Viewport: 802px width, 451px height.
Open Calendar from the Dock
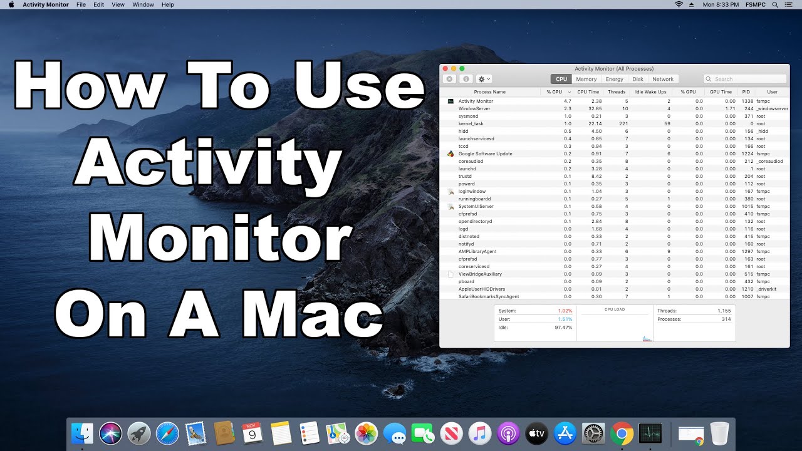tap(252, 433)
